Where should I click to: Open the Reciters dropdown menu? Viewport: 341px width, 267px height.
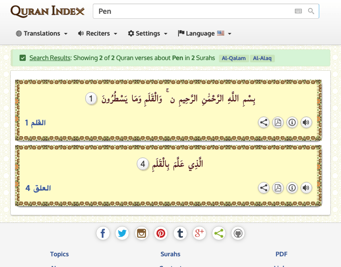98,33
